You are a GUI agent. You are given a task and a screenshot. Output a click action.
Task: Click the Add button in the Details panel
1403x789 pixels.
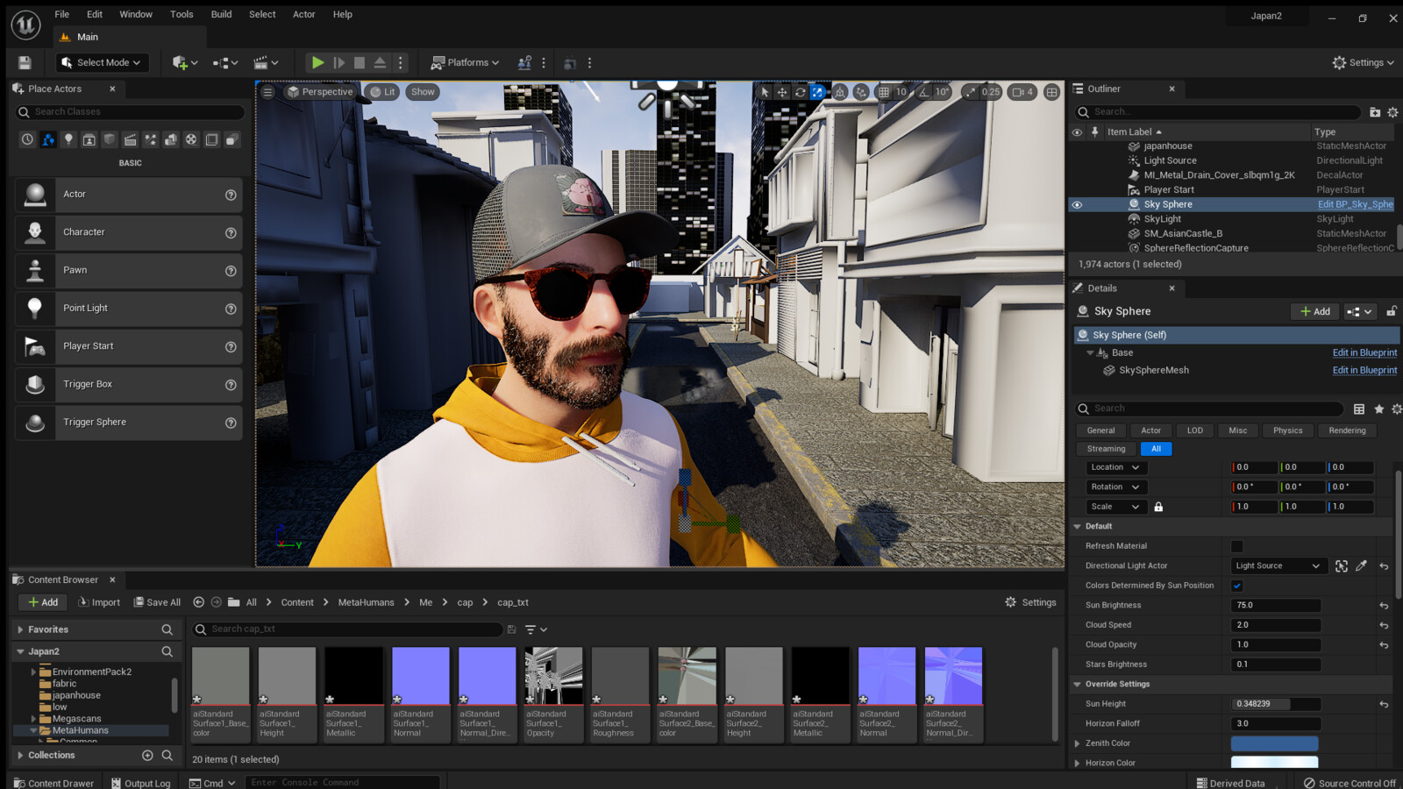coord(1314,311)
